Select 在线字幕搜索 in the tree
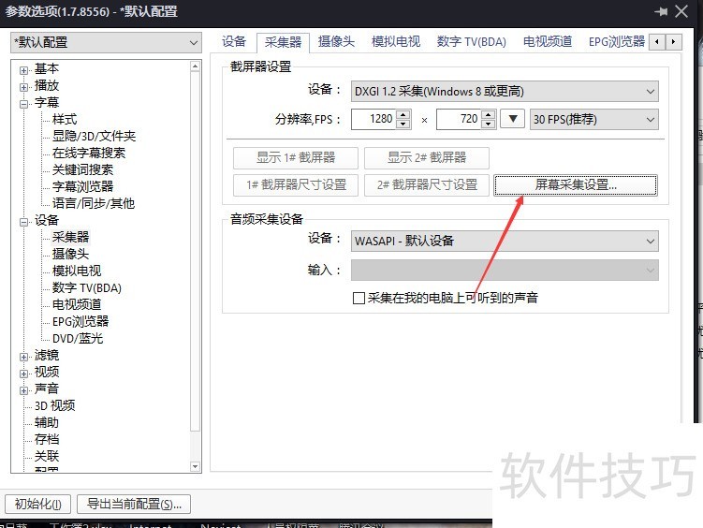 coord(88,154)
